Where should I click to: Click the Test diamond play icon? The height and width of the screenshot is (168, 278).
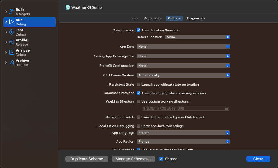(12, 32)
